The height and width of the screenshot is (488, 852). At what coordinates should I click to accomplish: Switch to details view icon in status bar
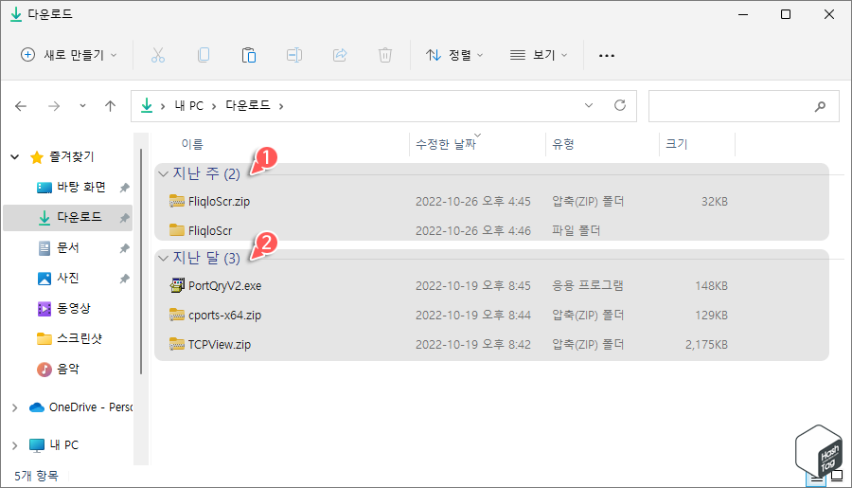pos(816,479)
